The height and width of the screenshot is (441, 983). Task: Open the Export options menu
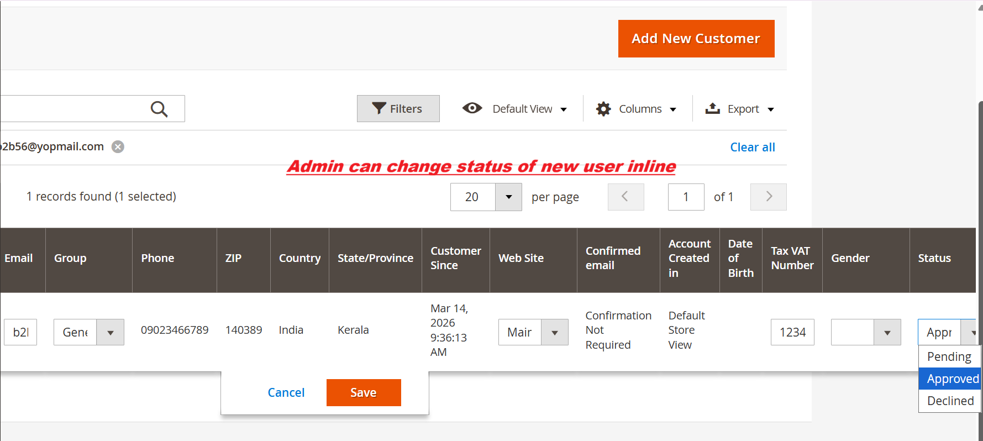click(739, 109)
